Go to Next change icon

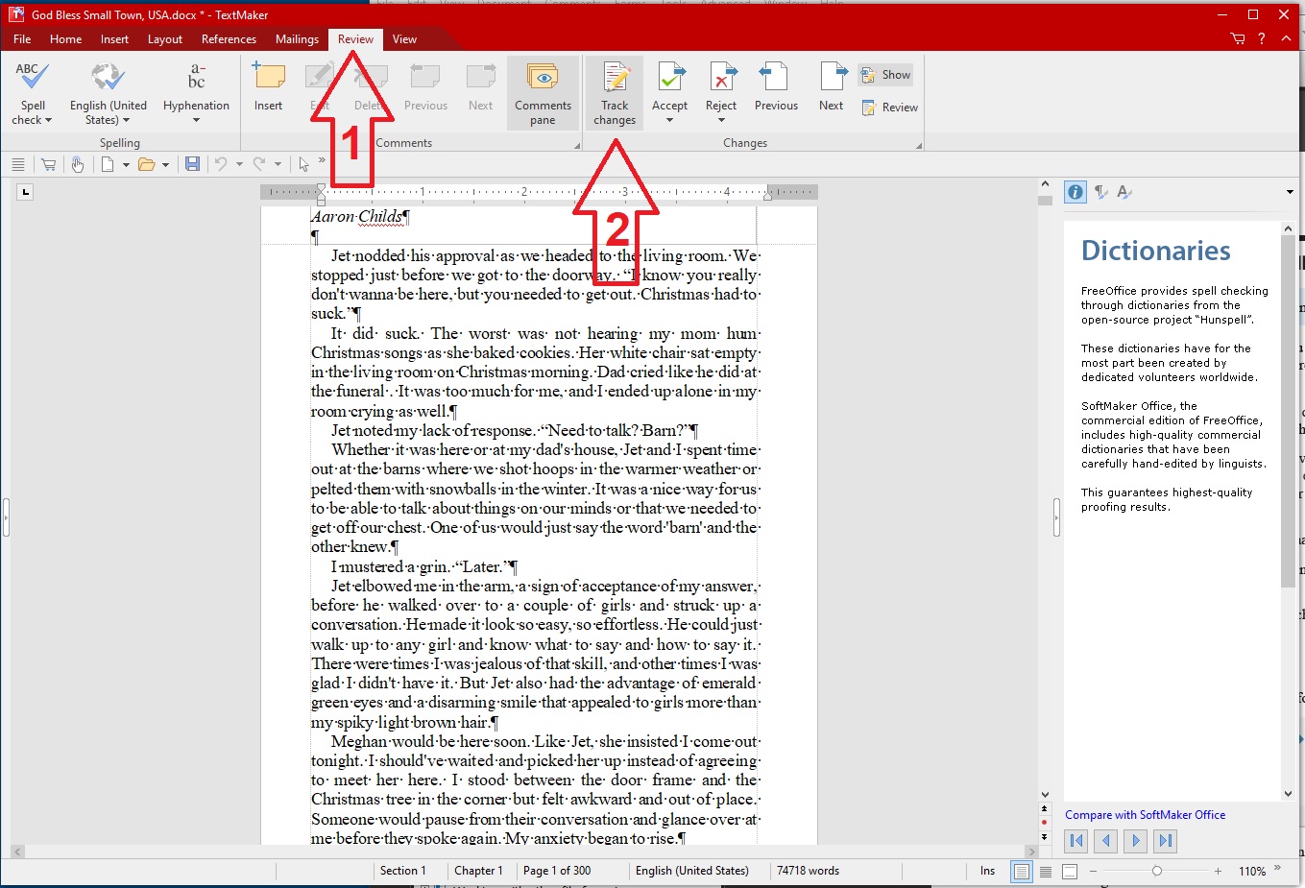(x=832, y=88)
